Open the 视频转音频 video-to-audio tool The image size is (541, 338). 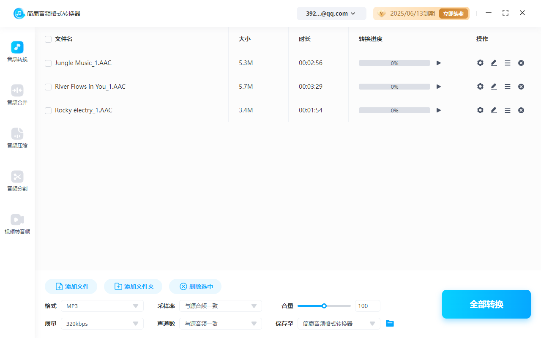(x=17, y=223)
